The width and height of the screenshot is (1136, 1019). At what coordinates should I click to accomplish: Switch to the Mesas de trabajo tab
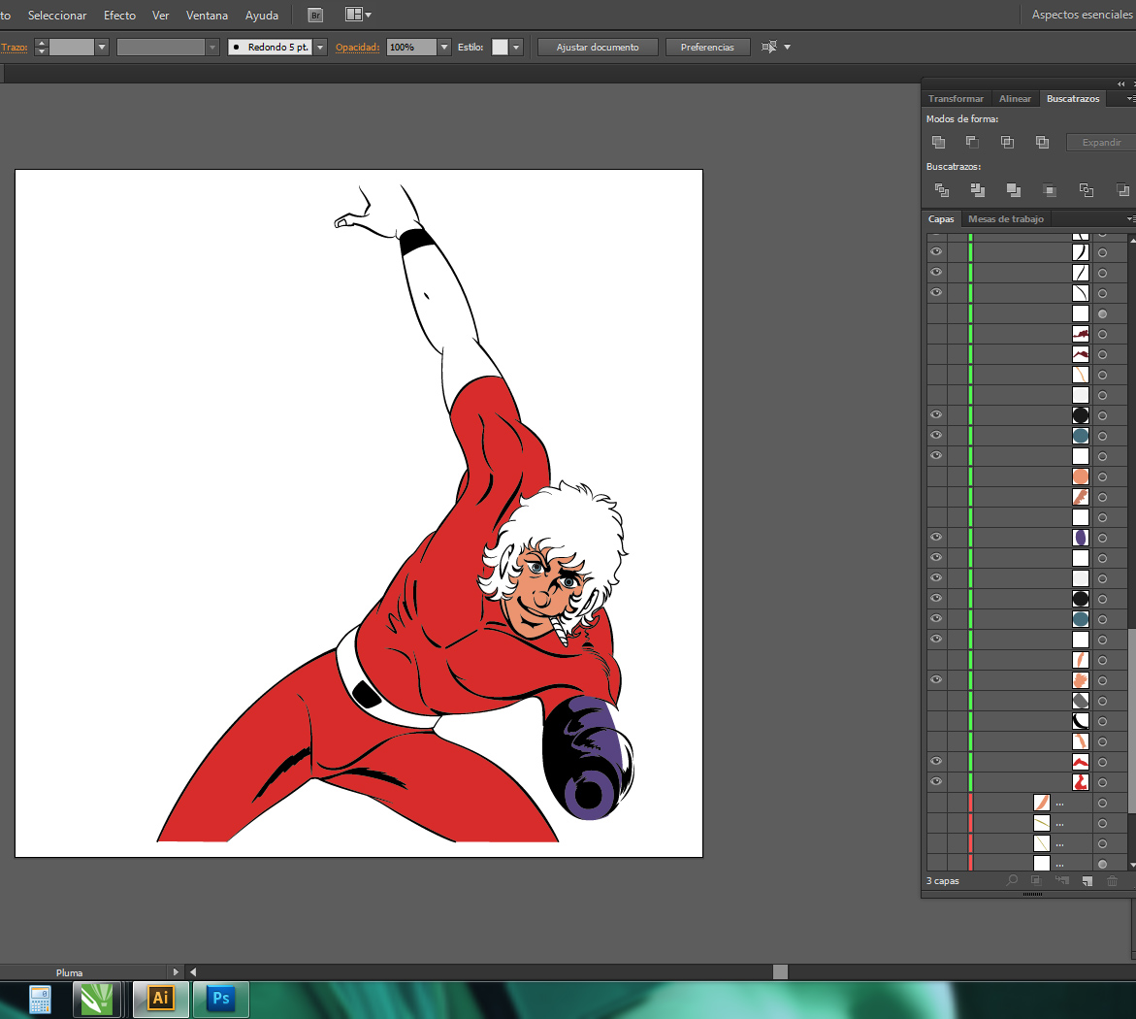pyautogui.click(x=1006, y=219)
